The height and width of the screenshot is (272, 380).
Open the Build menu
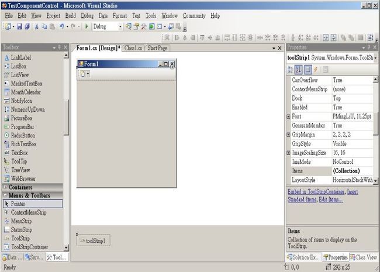tap(71, 16)
